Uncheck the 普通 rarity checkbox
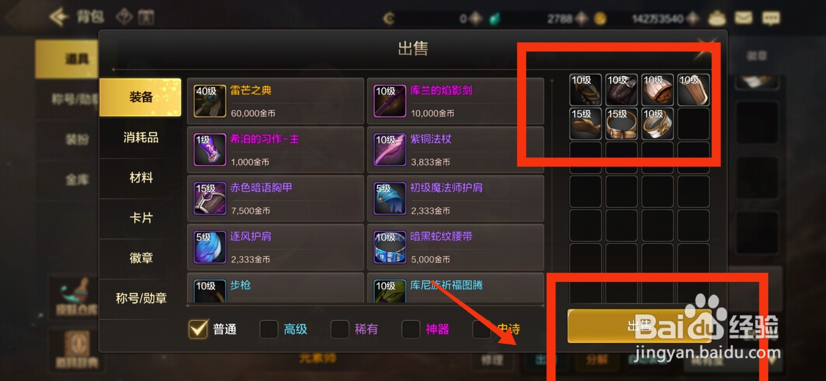The width and height of the screenshot is (826, 381). [198, 329]
